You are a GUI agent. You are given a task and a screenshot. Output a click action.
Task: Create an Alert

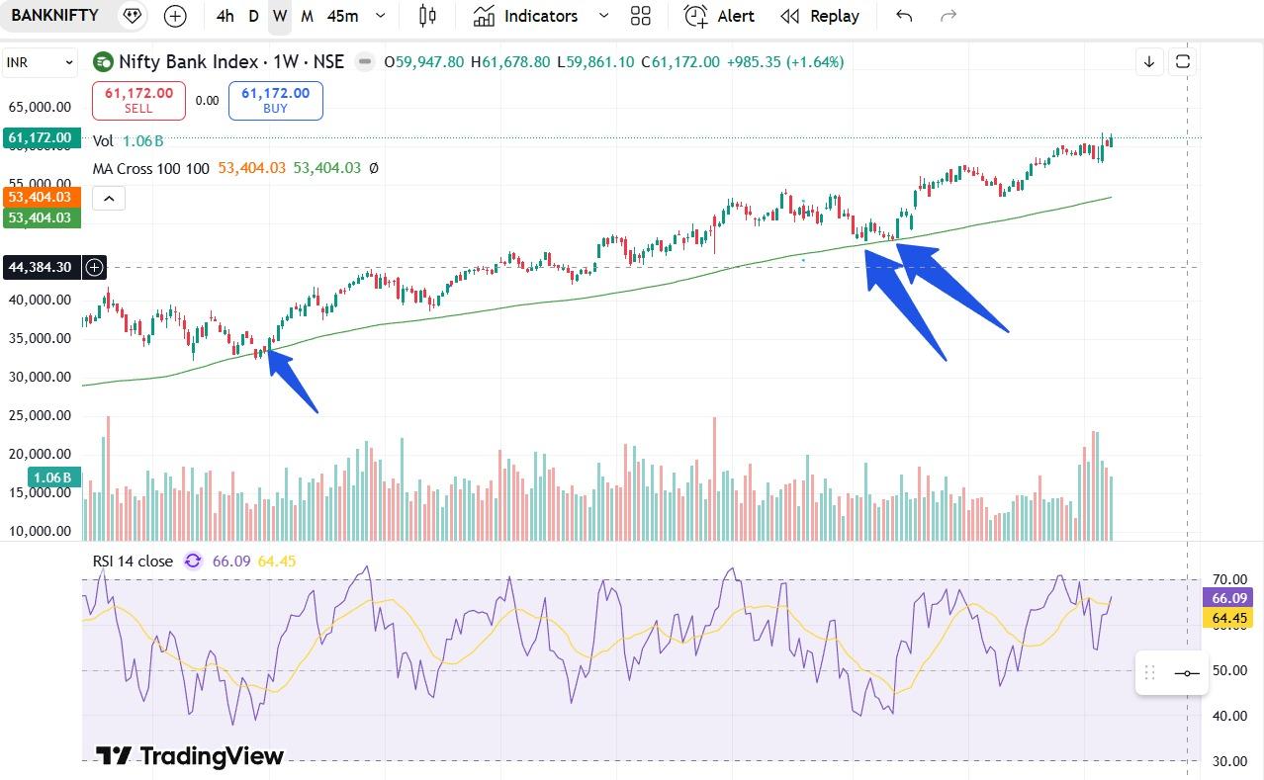tap(720, 16)
